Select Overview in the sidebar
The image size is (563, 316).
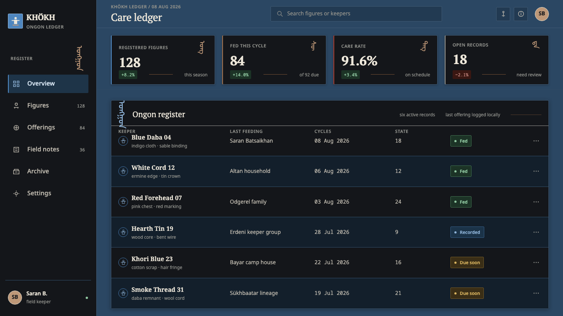tap(48, 84)
